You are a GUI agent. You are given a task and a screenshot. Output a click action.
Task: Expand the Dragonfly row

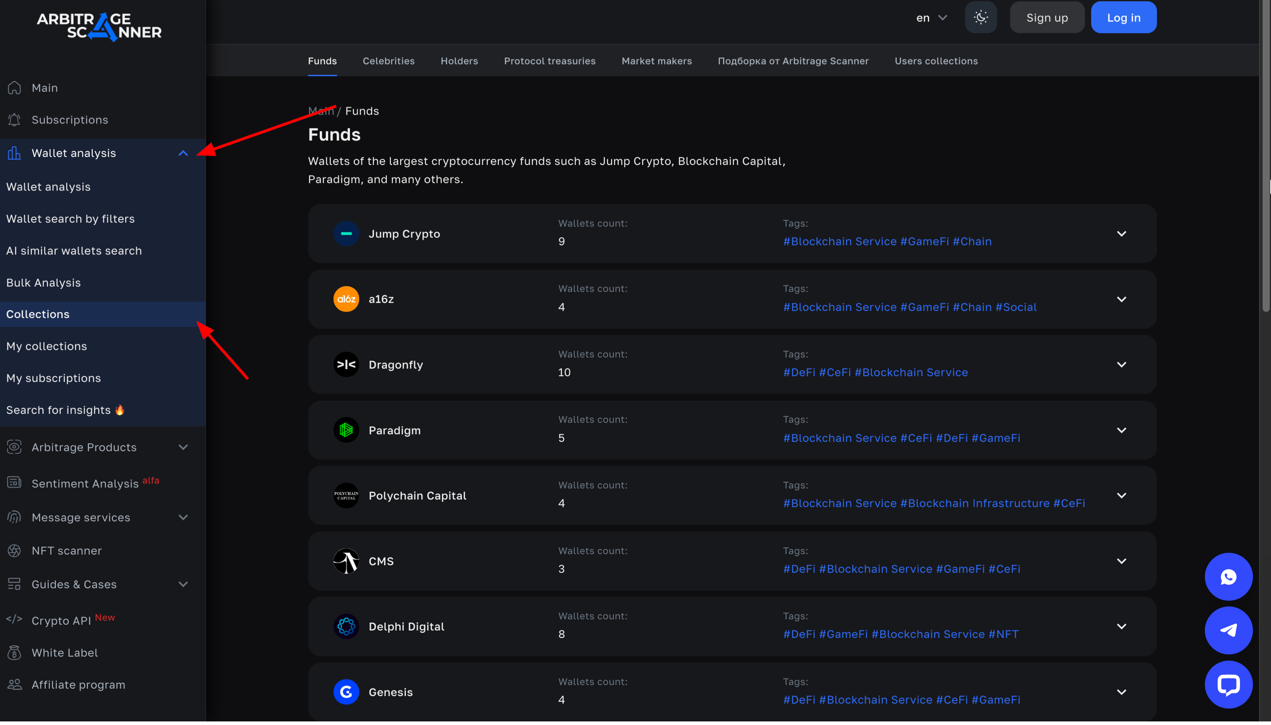[x=1121, y=365]
